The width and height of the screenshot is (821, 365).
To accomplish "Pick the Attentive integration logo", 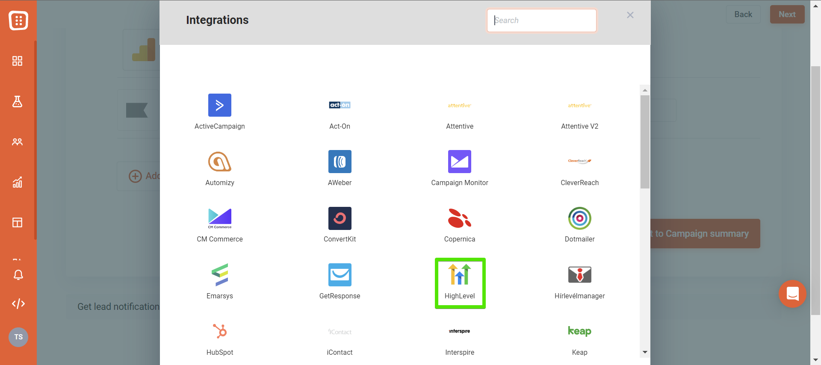I will [x=460, y=105].
